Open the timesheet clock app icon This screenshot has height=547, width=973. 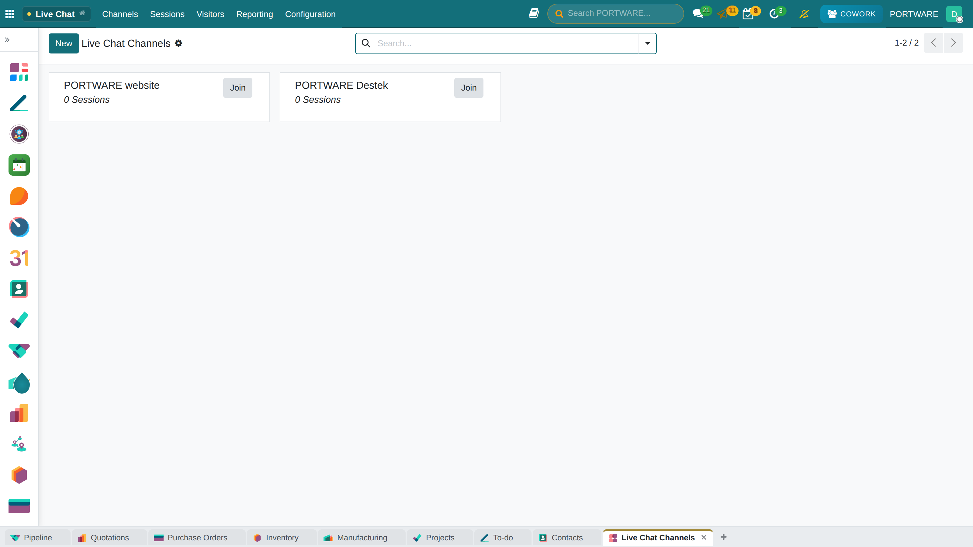pos(19,227)
